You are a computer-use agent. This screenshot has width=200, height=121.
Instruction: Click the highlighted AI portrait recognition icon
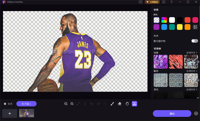[134, 104]
